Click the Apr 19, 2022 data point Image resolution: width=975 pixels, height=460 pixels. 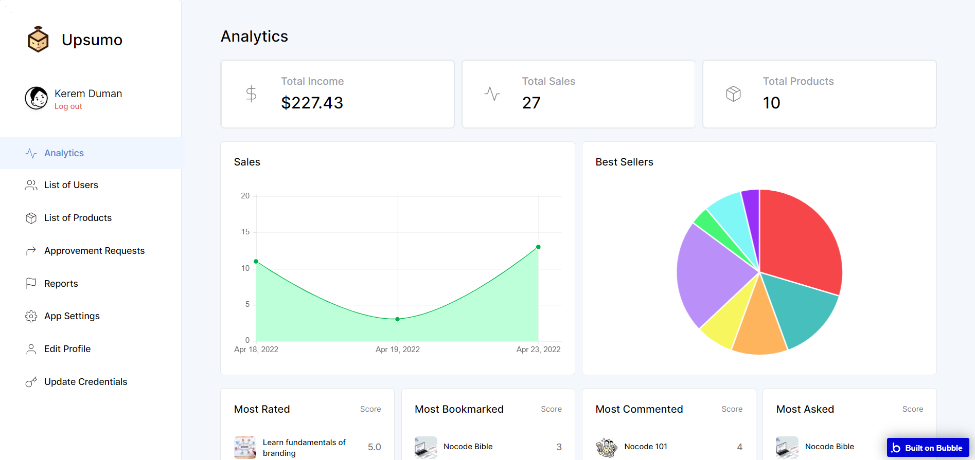coord(398,319)
